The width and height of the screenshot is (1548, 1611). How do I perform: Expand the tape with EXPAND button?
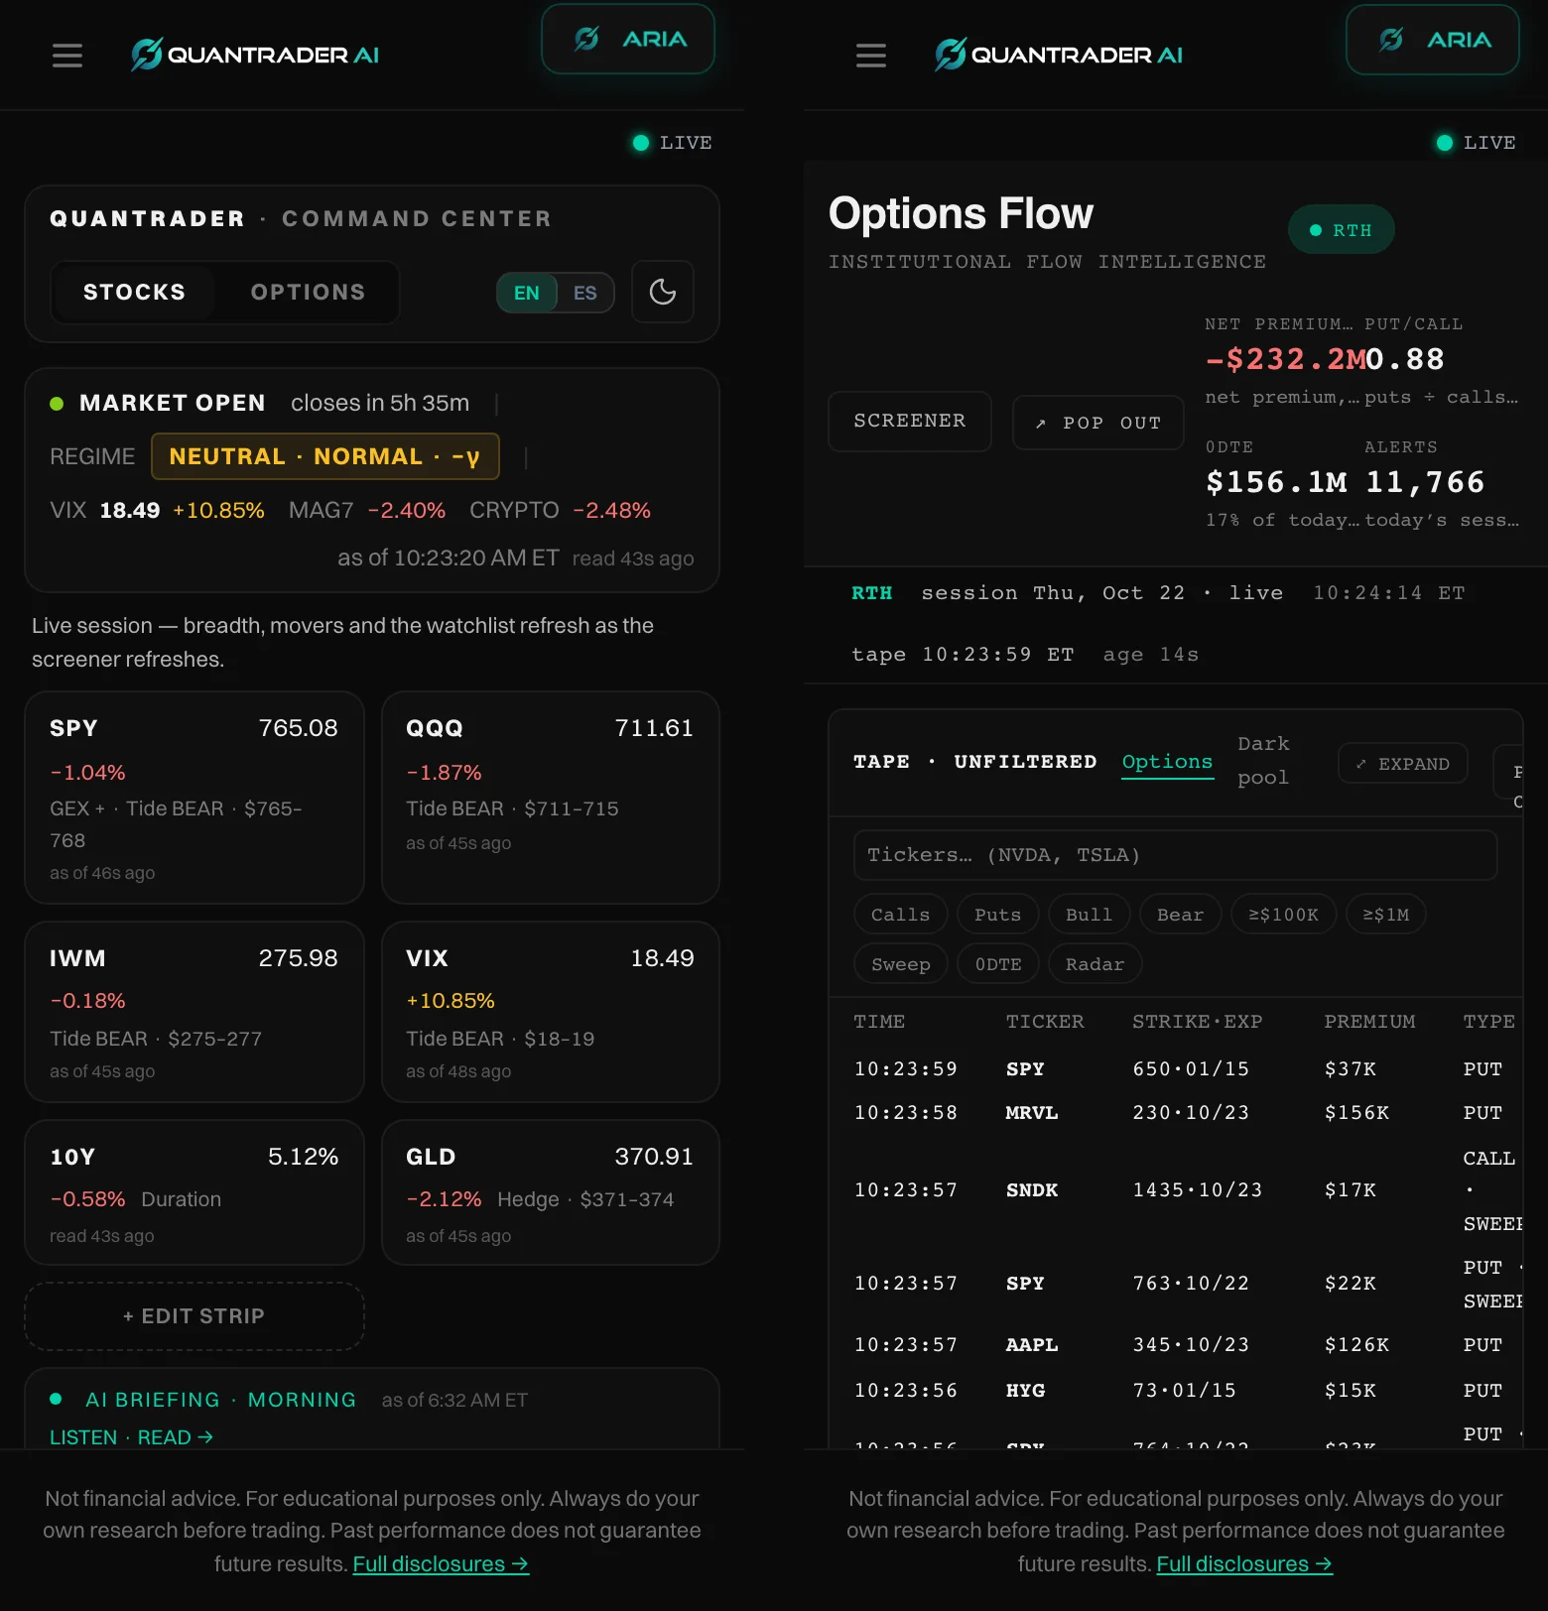tap(1403, 764)
